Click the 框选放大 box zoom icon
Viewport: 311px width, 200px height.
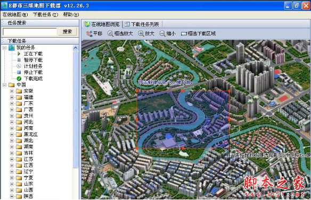(x=110, y=33)
